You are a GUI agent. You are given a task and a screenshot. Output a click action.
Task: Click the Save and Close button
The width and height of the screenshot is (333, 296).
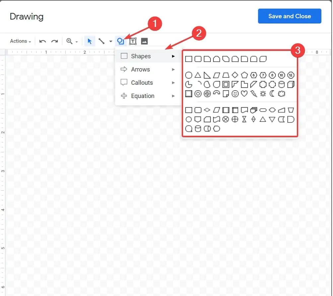[290, 16]
